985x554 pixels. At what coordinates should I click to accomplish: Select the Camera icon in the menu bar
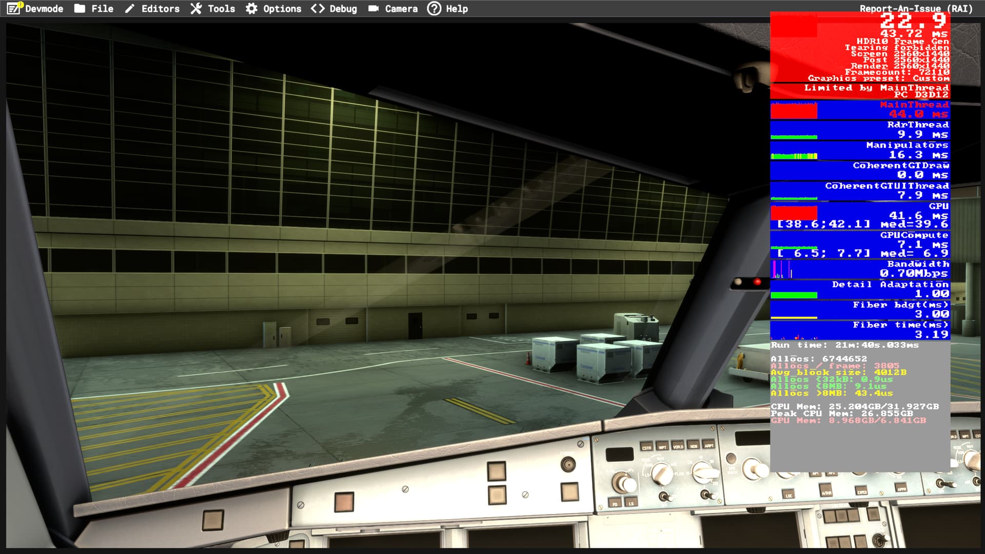click(x=374, y=9)
